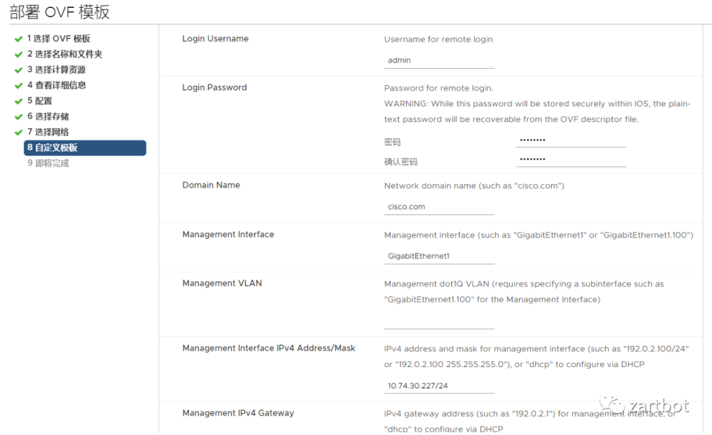The image size is (712, 435).
Task: Click the 'Password for remote login.' description
Action: [x=438, y=88]
